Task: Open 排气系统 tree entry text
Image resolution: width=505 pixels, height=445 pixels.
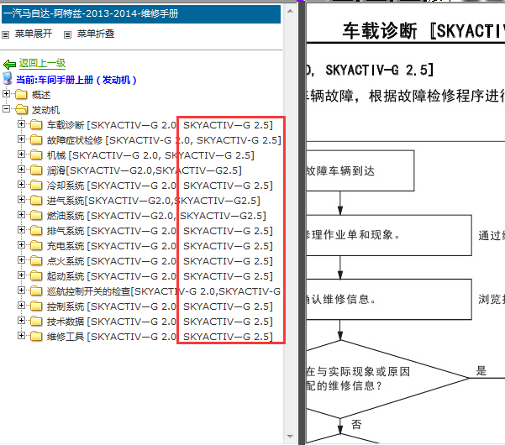Action: coord(160,231)
